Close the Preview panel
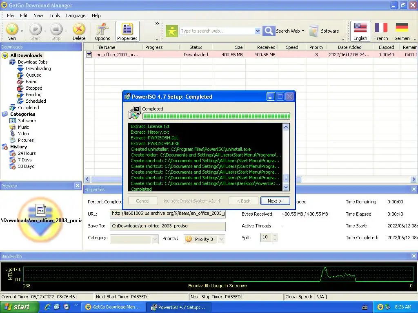 pyautogui.click(x=77, y=185)
